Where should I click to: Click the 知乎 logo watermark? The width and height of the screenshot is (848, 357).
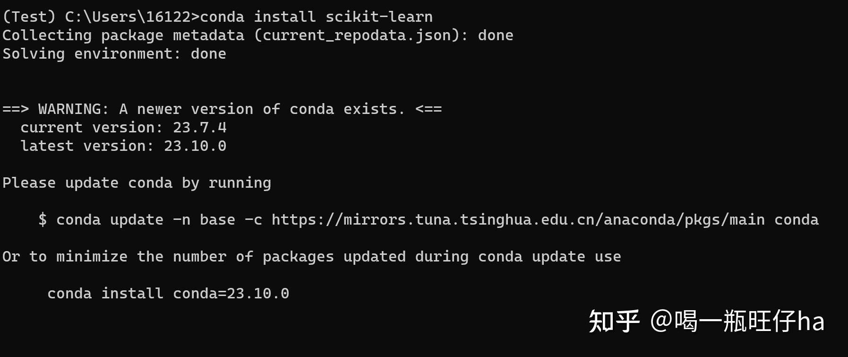click(x=614, y=322)
